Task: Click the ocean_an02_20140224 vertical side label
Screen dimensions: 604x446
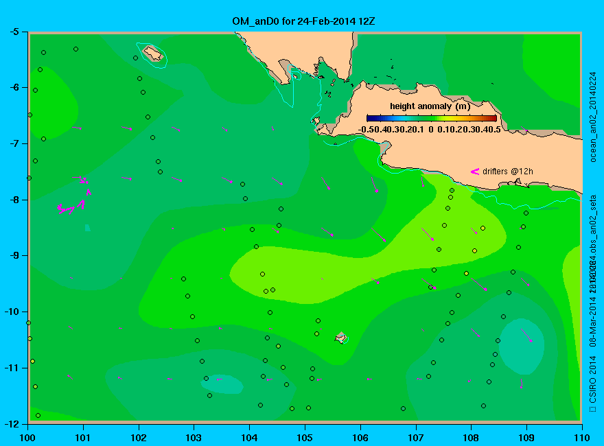Action: 593,117
